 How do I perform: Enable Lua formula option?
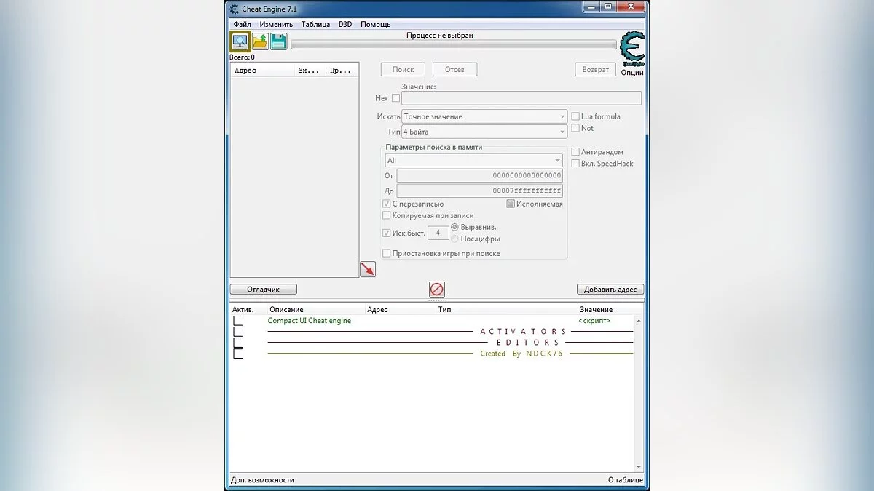pyautogui.click(x=575, y=116)
